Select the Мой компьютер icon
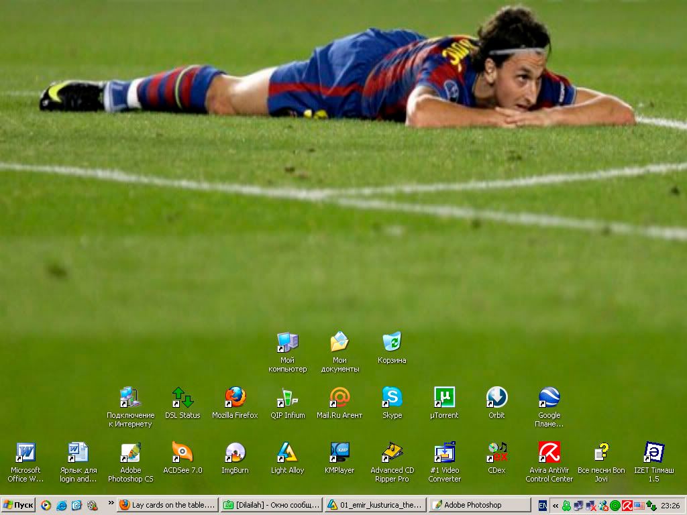687x515 pixels. (287, 343)
